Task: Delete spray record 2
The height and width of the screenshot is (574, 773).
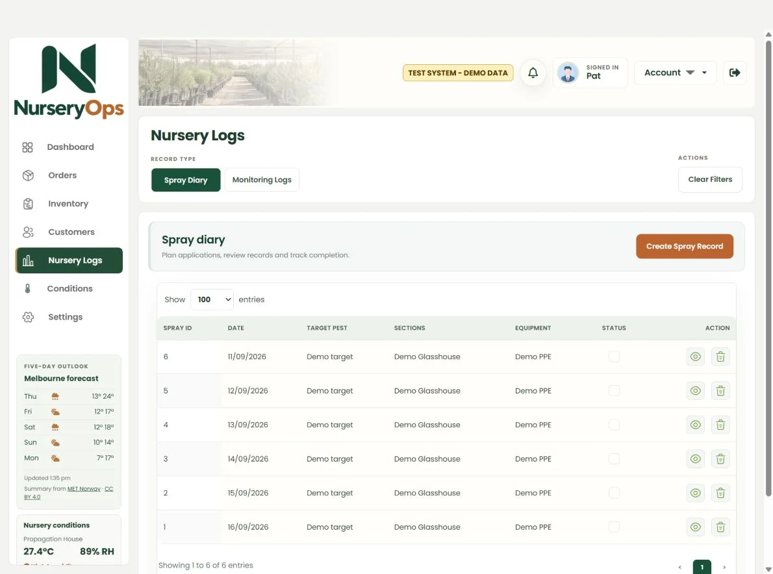Action: (720, 493)
